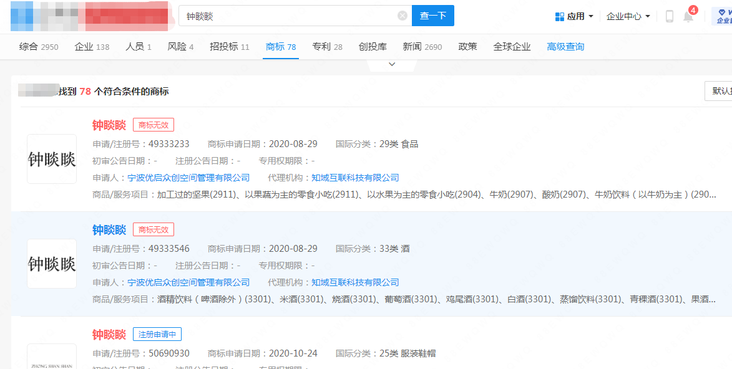732x369 pixels.
Task: Switch to the 专利 tab
Action: tap(327, 47)
